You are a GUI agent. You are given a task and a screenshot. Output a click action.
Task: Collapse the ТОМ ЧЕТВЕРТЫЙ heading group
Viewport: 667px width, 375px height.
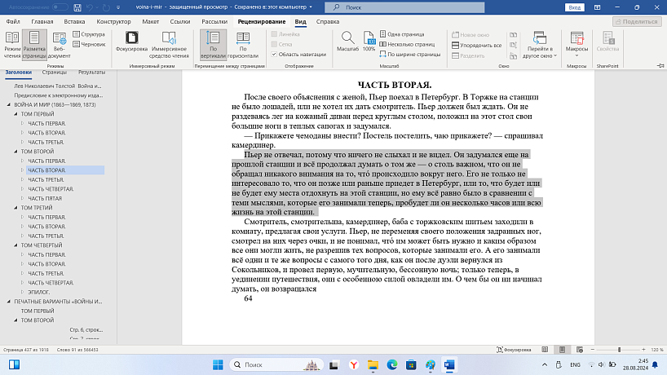point(15,245)
